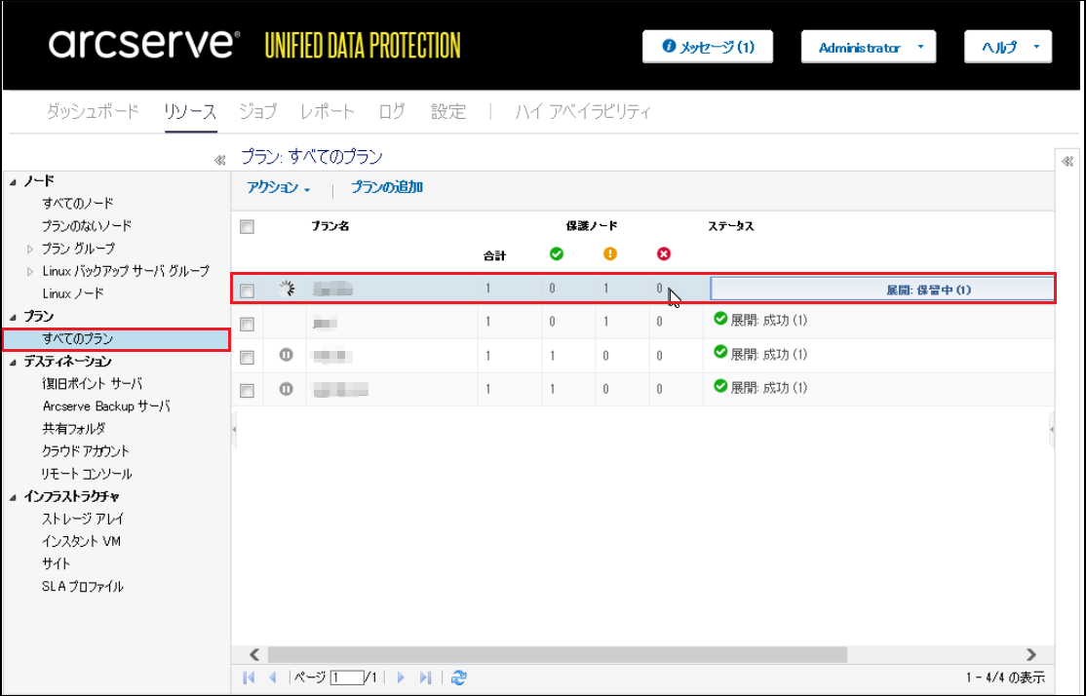Expand Linux バックアップ サーバ グループ node
The width and height of the screenshot is (1086, 696).
pos(30,271)
